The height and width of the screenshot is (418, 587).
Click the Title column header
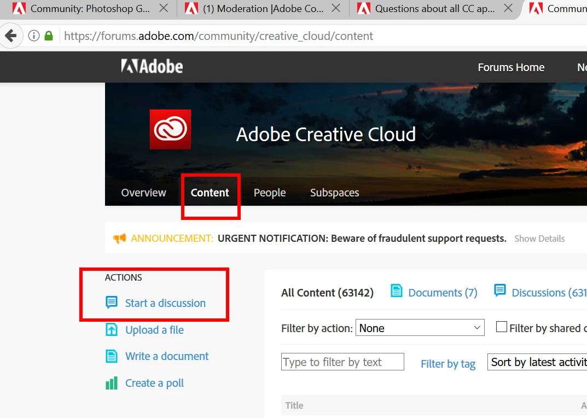(294, 405)
